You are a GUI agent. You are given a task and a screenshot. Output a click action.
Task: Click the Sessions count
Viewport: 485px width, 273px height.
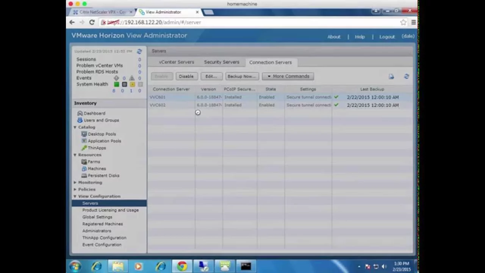(139, 60)
